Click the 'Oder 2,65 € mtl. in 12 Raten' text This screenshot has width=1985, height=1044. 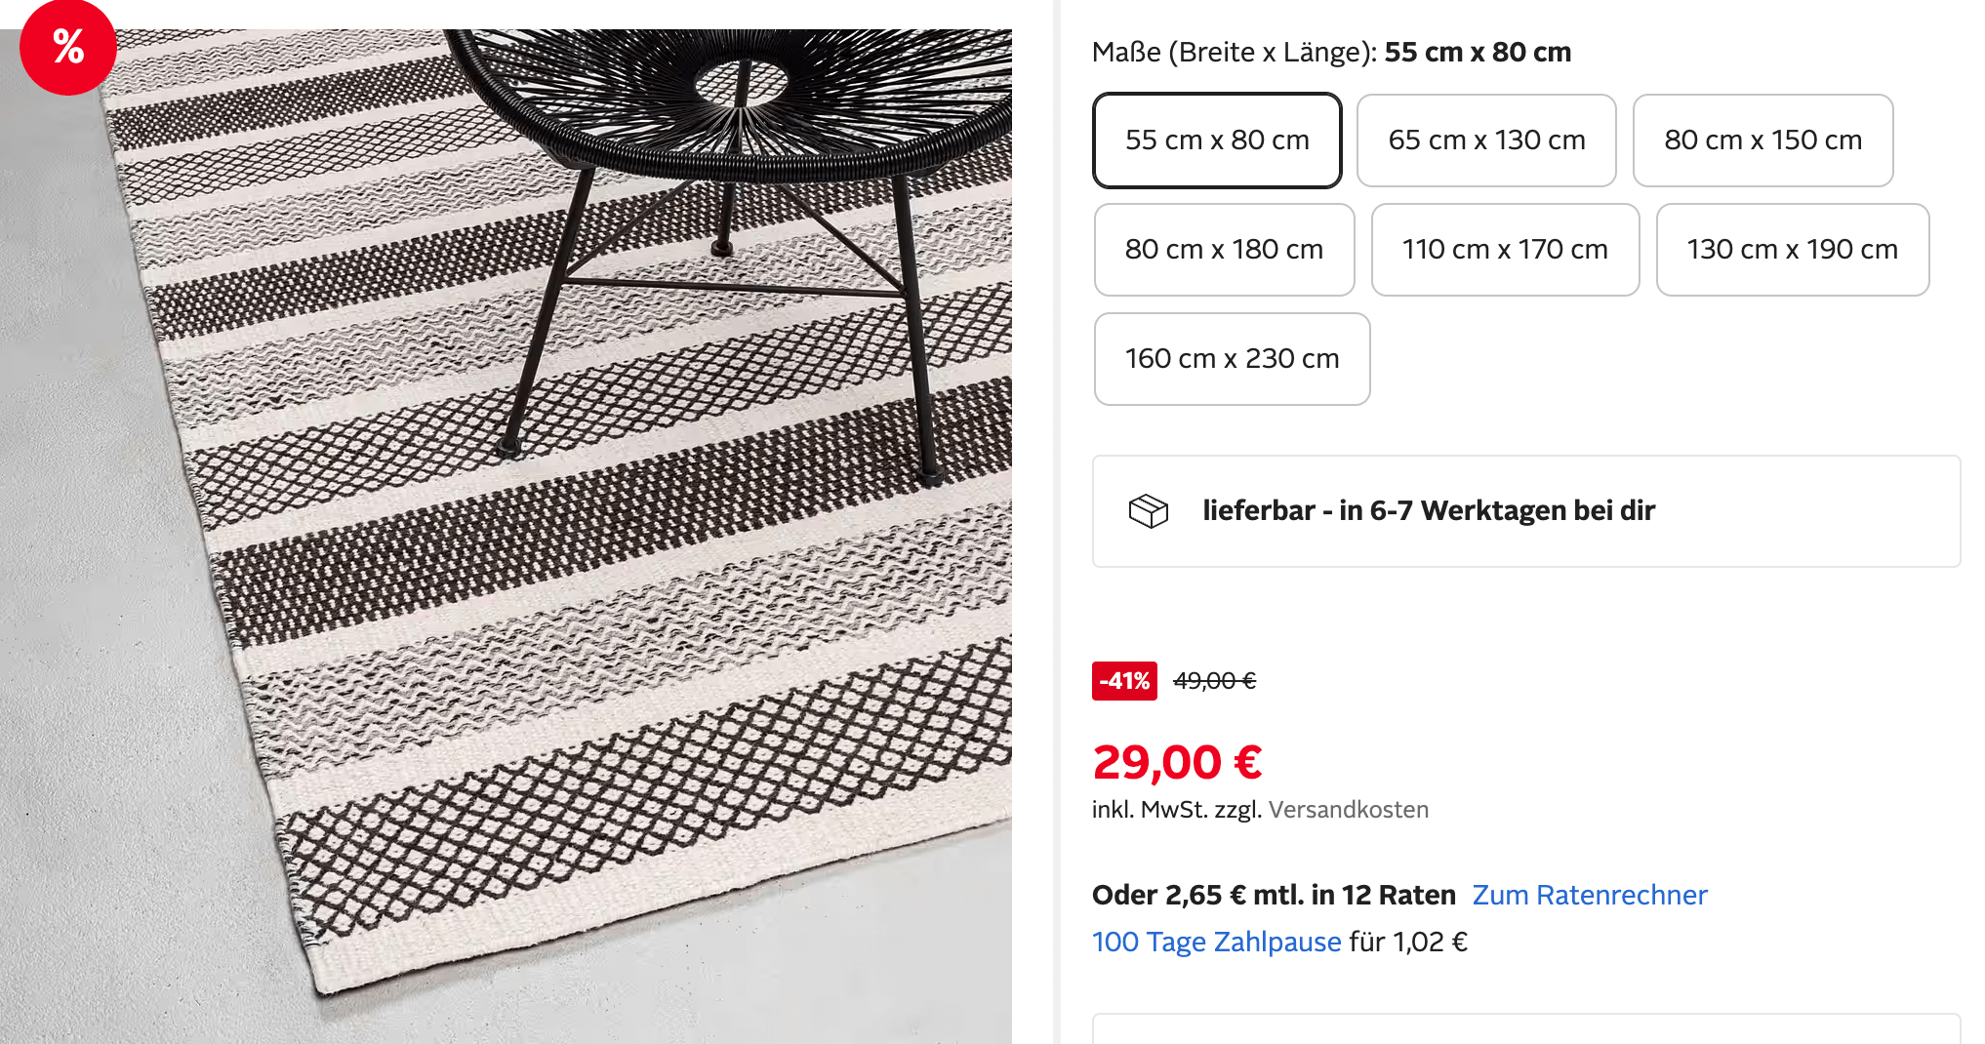(x=1274, y=895)
